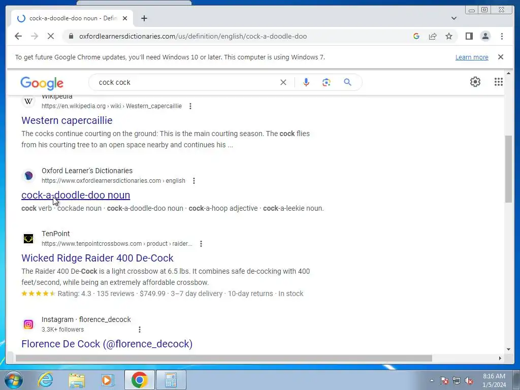
Task: Open the Florence De Cock Instagram result
Action: point(107,344)
